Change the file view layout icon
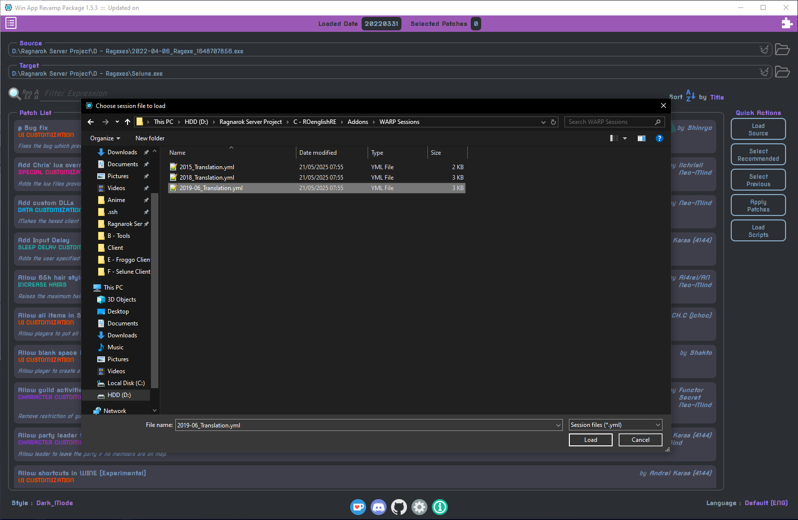This screenshot has height=520, width=798. tap(614, 138)
